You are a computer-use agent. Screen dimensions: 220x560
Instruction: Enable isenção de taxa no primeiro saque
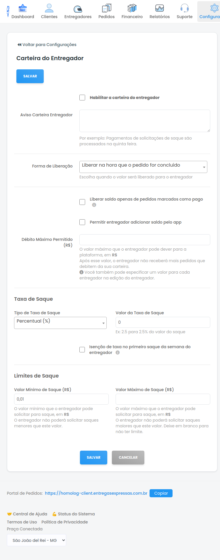pos(82,349)
